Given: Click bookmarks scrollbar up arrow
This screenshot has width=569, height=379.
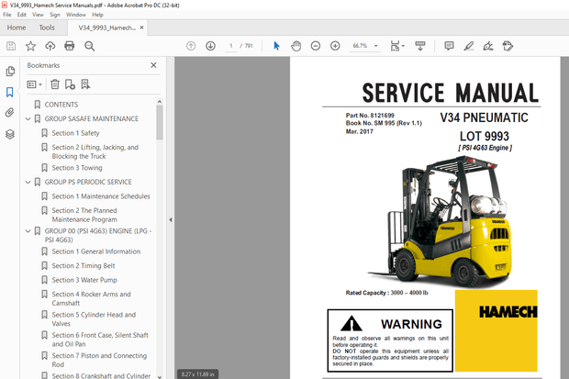Looking at the screenshot, I should click(x=160, y=101).
